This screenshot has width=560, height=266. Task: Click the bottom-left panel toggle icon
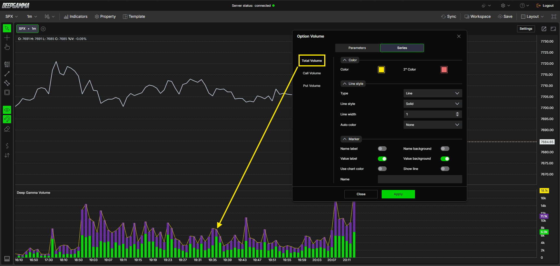7,258
